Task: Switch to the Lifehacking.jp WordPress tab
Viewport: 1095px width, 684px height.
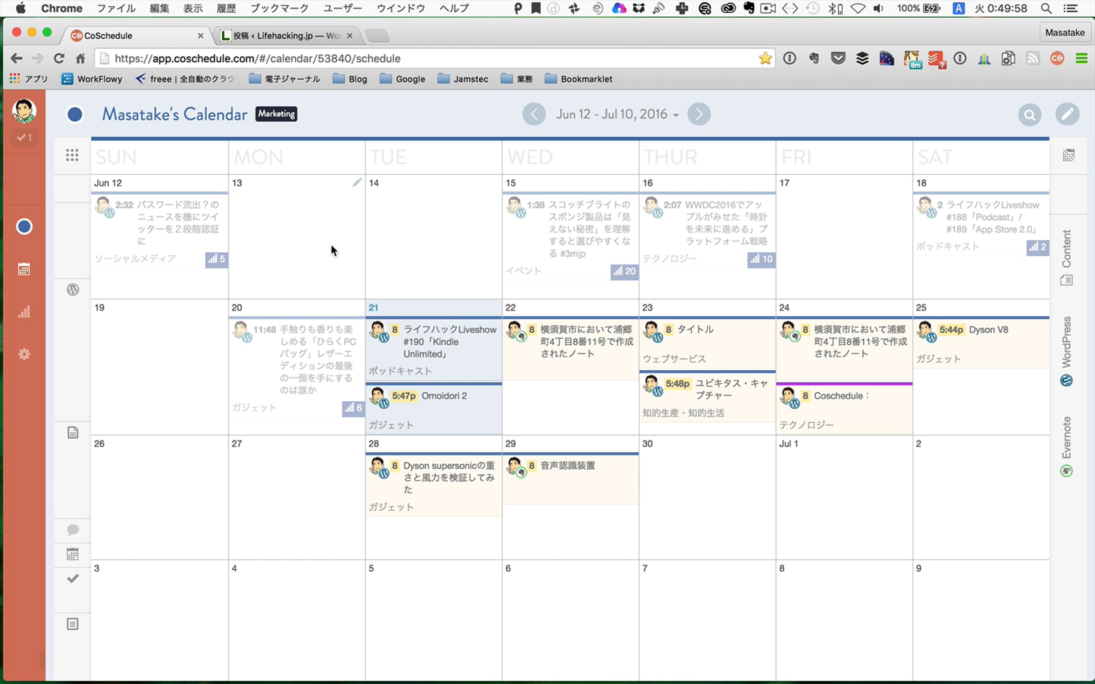Action: pos(287,36)
